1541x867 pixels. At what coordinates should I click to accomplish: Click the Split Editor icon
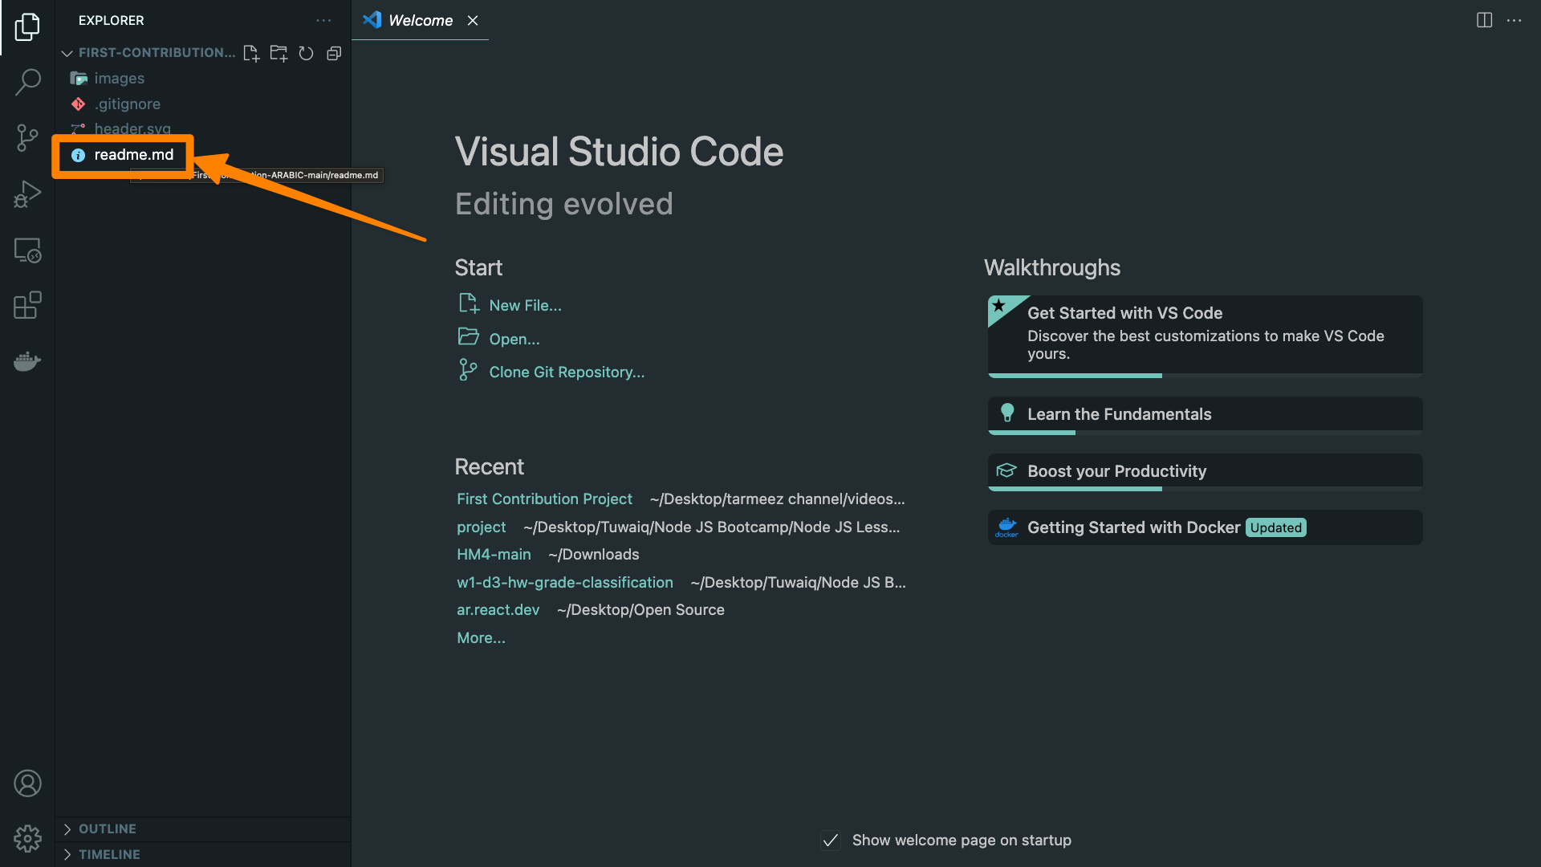tap(1484, 20)
